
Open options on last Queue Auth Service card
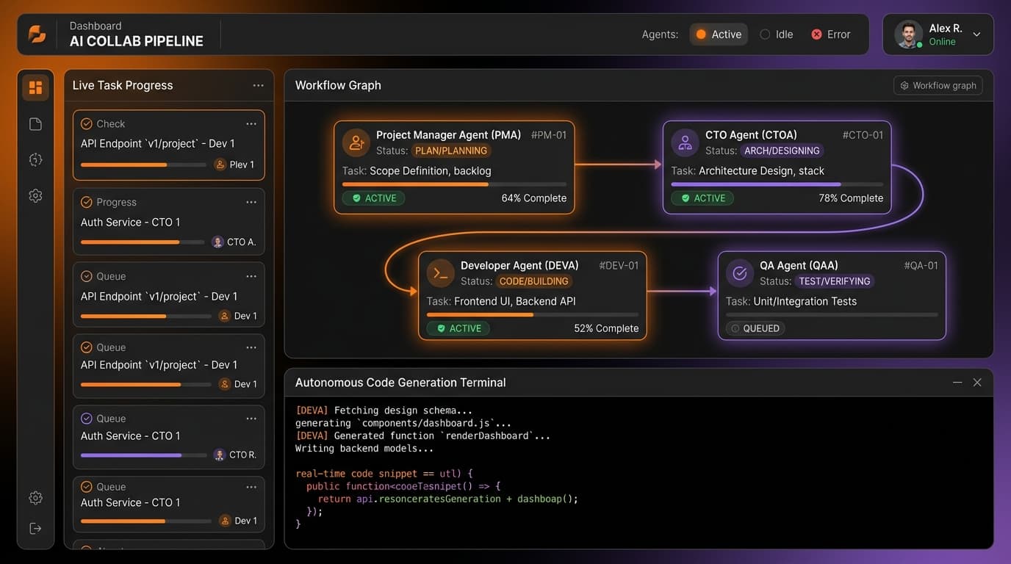pyautogui.click(x=251, y=487)
